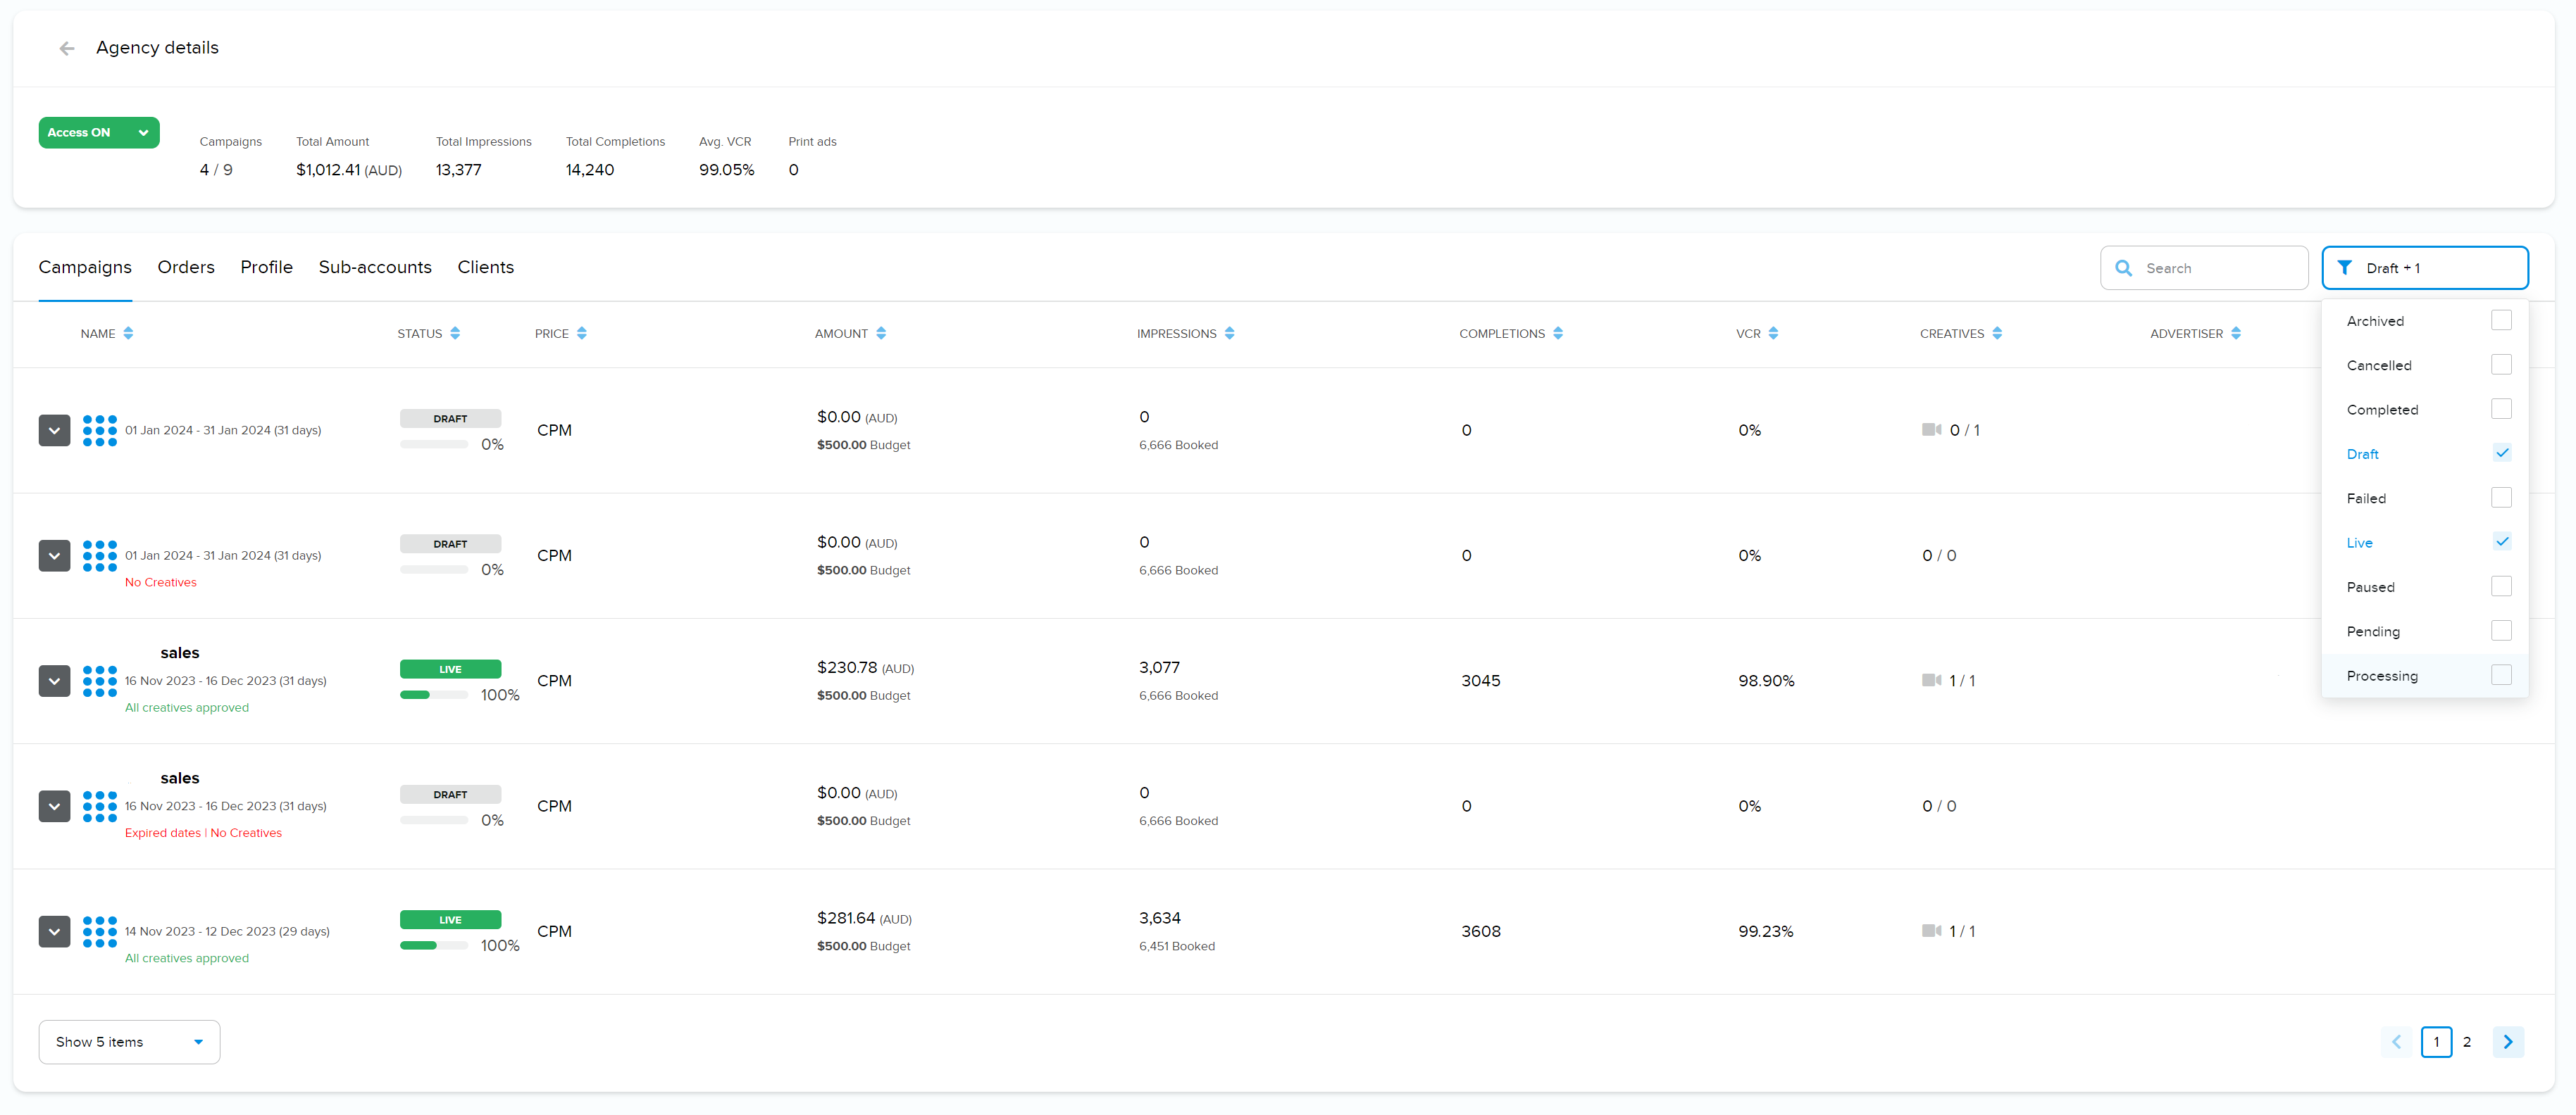The image size is (2576, 1115).
Task: Switch to the Campaigns tab
Action: pyautogui.click(x=85, y=267)
